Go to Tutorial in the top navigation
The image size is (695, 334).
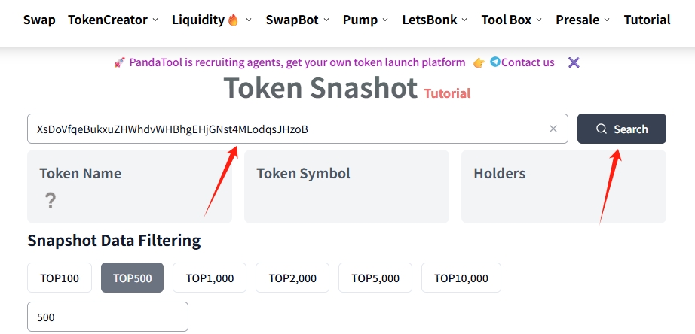point(647,20)
